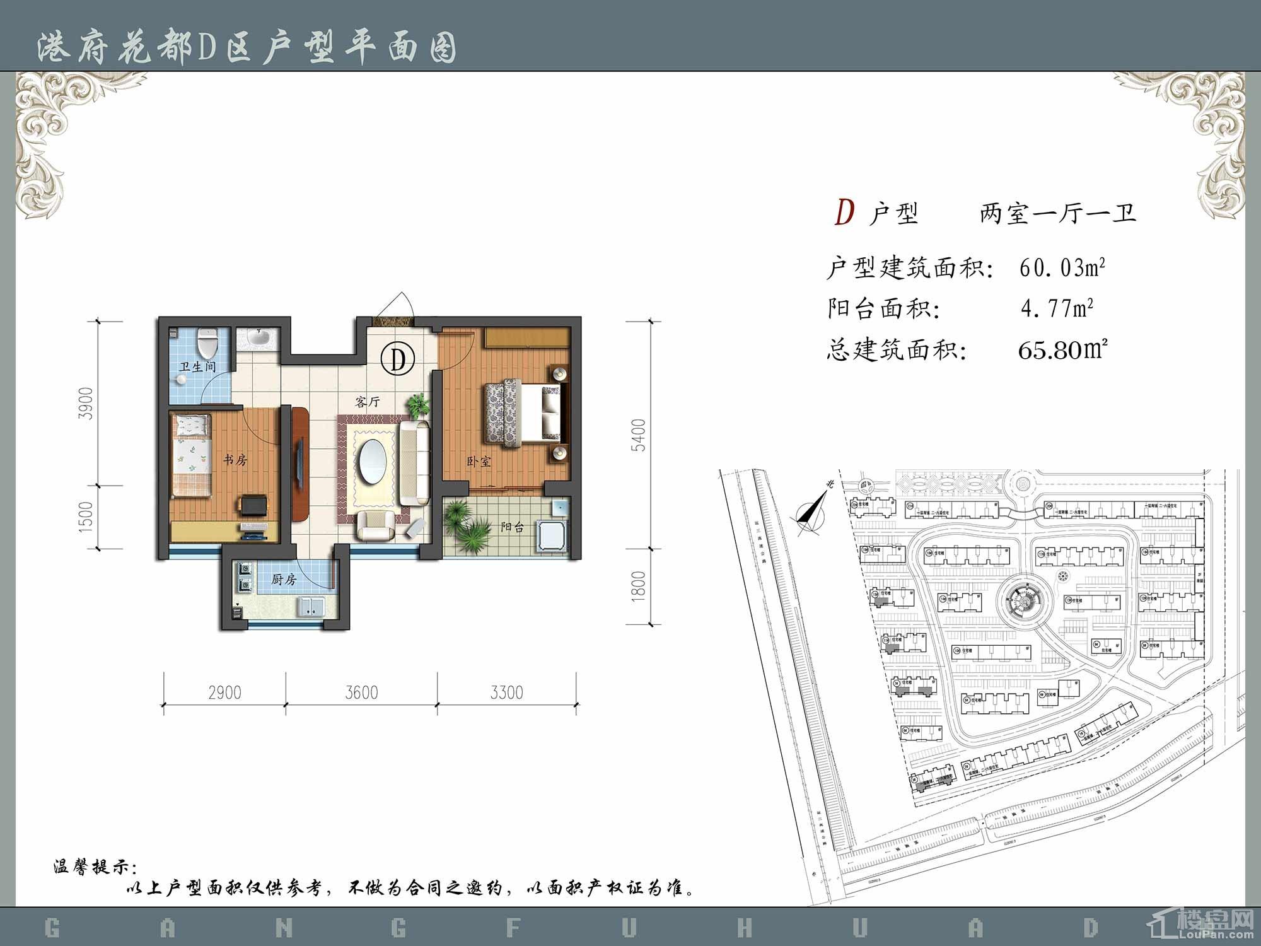Click the 2900 dimension label
1261x946 pixels.
(224, 692)
